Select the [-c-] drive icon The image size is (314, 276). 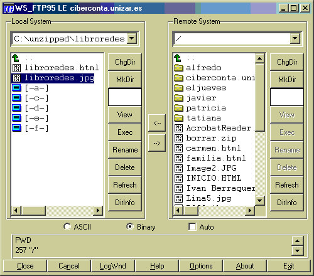pos(16,98)
